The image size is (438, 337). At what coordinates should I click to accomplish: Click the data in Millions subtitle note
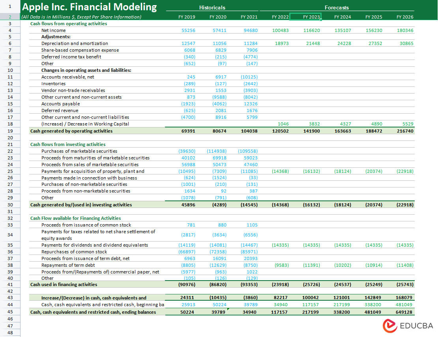[81, 17]
